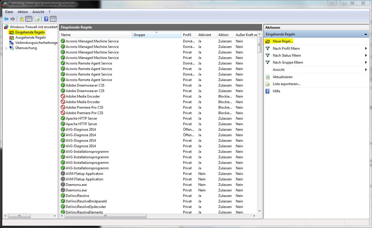Image resolution: width=372 pixels, height=228 pixels.
Task: Click the Export list toolbar icon
Action: pos(37,19)
